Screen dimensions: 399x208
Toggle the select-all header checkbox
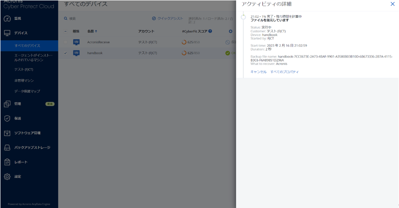point(66,31)
